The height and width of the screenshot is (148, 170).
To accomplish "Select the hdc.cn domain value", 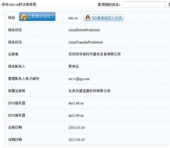I will pos(73,18).
